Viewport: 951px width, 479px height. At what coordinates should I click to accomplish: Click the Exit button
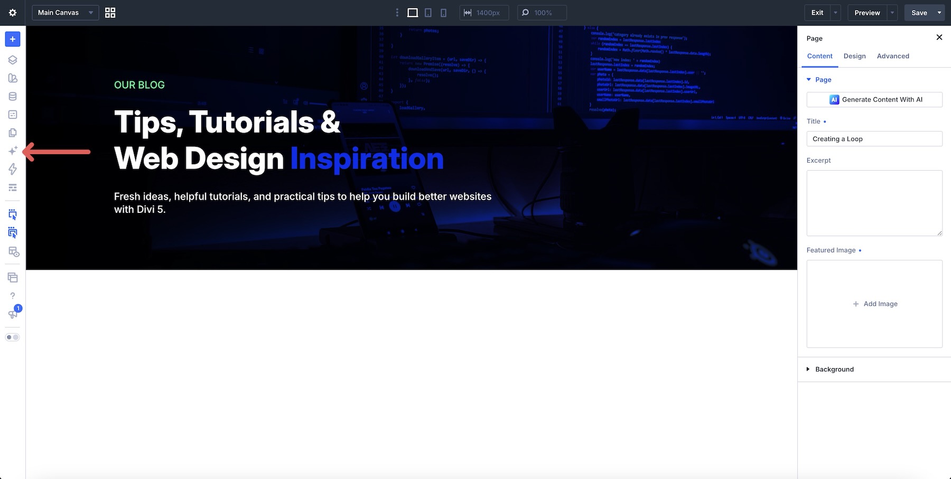click(x=817, y=13)
